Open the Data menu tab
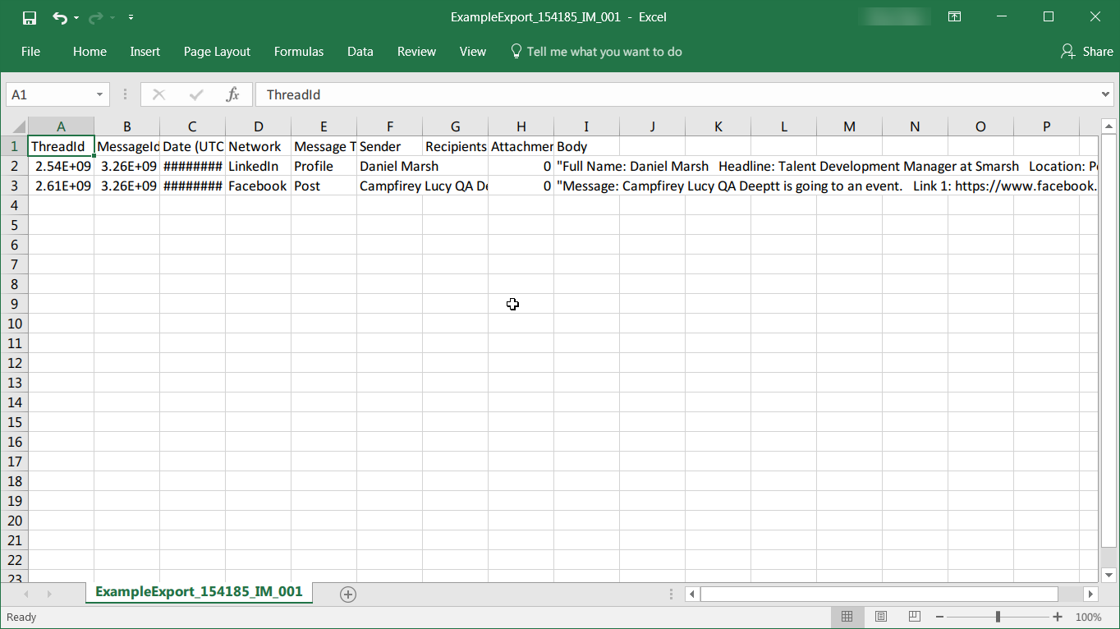This screenshot has height=629, width=1120. tap(360, 51)
